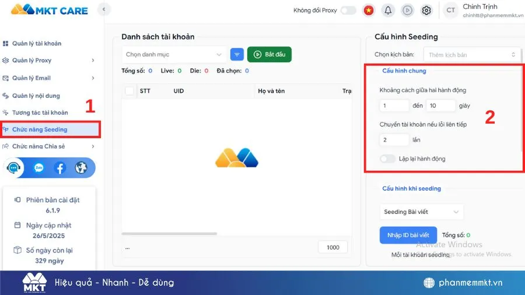Toggle Lặp lại hành động switch

point(387,159)
